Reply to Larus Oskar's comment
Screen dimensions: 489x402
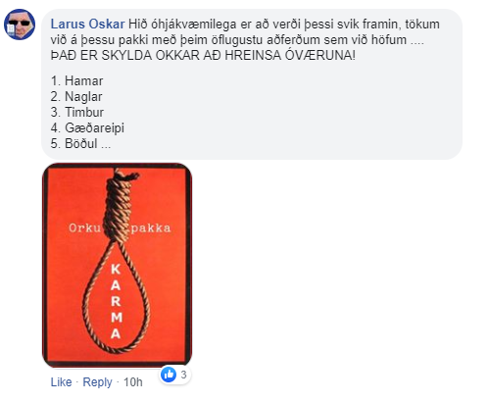coord(97,381)
